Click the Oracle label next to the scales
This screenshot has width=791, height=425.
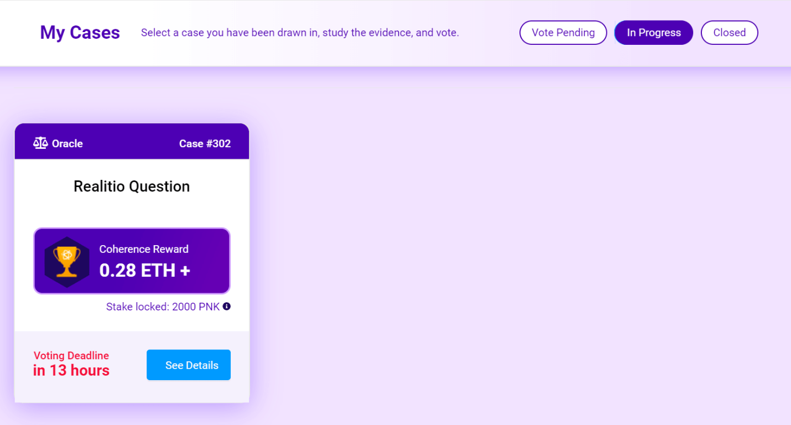click(x=67, y=143)
